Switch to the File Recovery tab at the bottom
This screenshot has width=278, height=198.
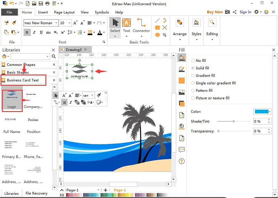point(36,193)
